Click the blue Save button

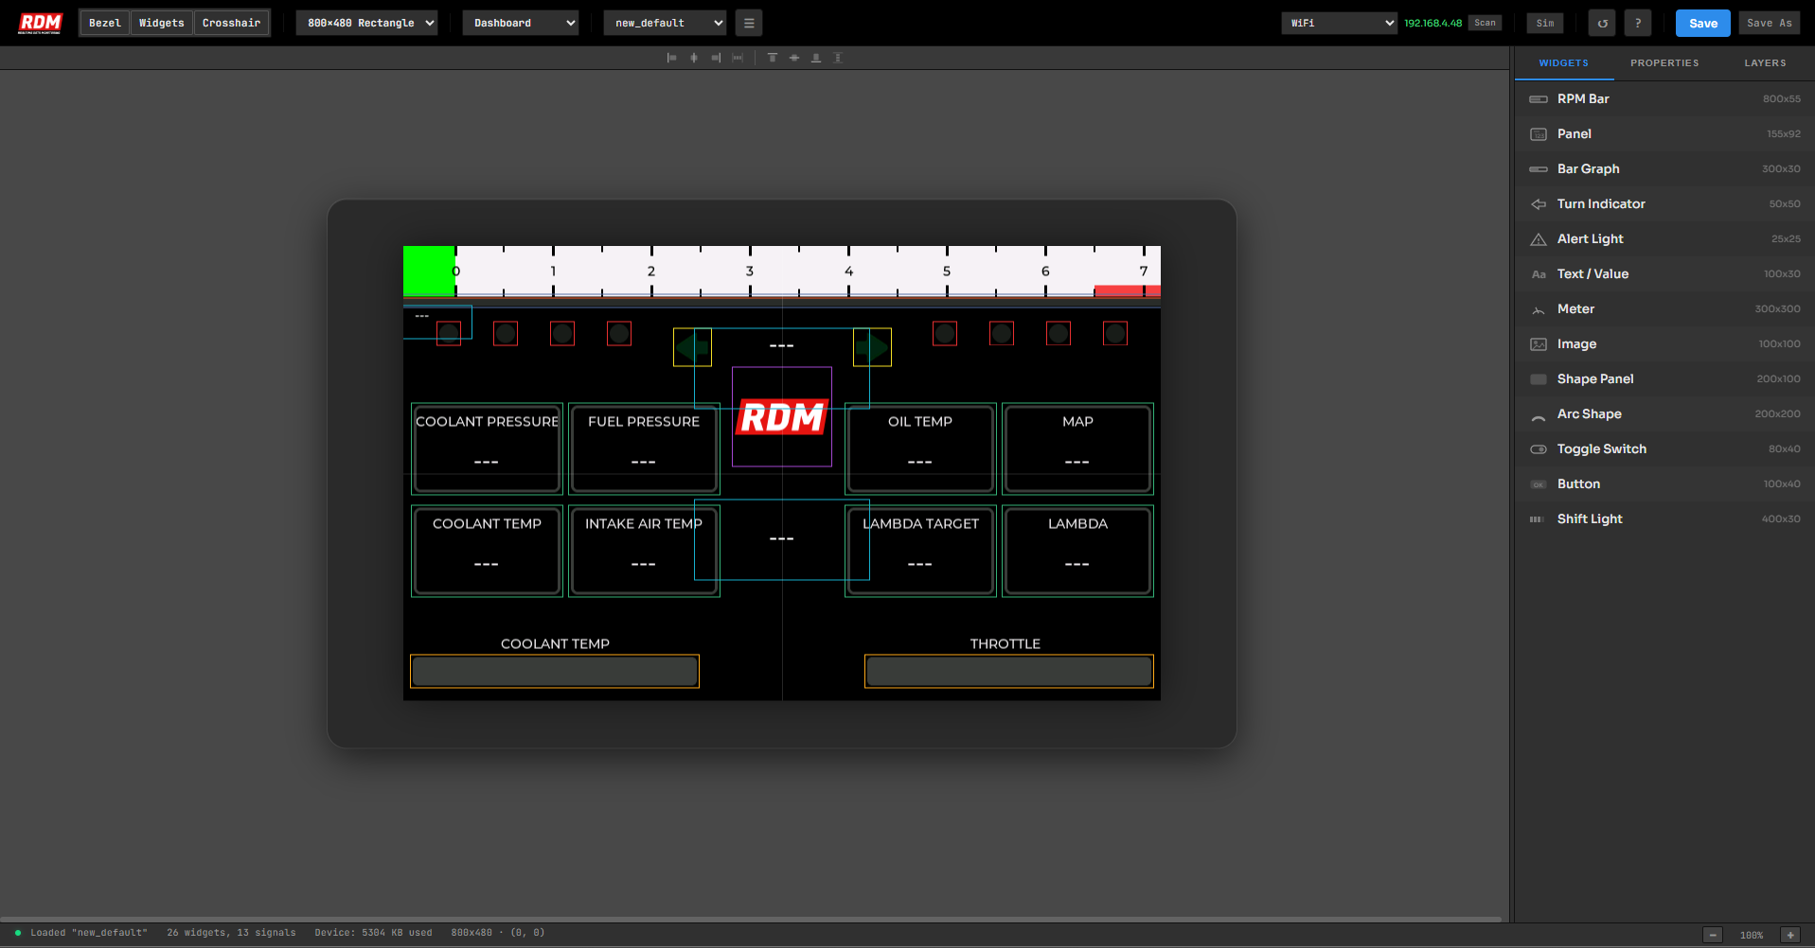pyautogui.click(x=1702, y=23)
